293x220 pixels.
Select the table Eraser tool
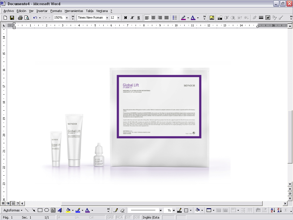coord(122,210)
